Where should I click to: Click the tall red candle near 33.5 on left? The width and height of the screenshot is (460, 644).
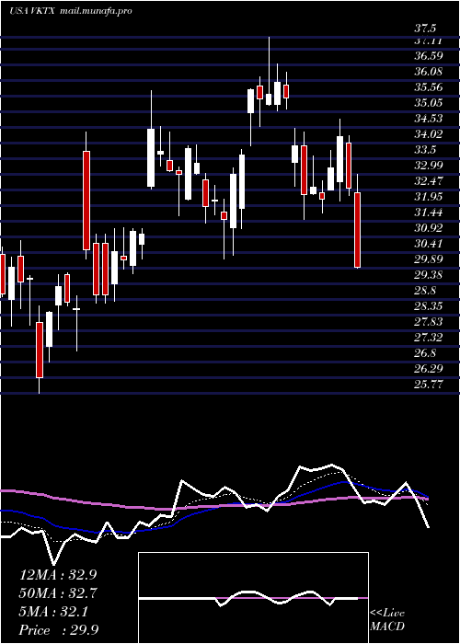[86, 201]
